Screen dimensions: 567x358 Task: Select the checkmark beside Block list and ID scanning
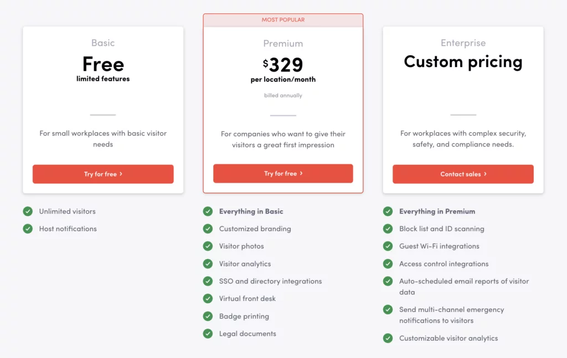point(388,229)
